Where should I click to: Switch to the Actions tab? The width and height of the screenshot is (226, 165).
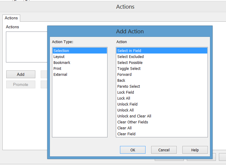[x=11, y=18]
